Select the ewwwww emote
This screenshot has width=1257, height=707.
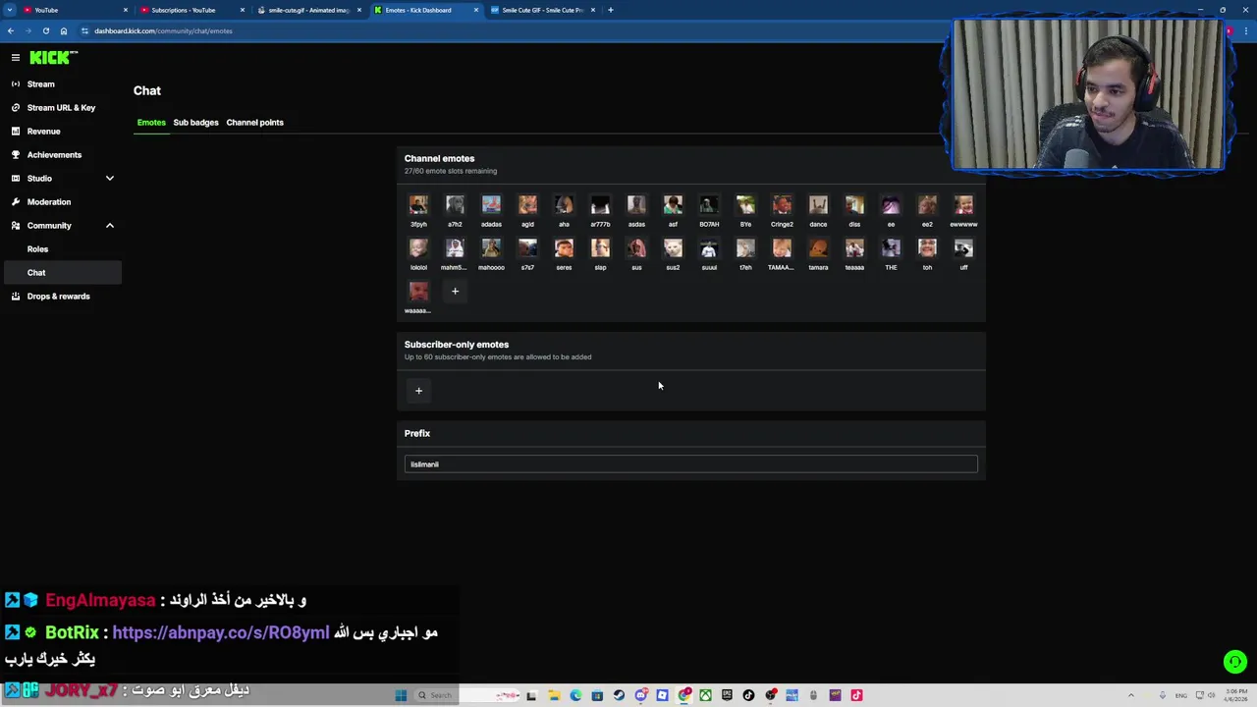(963, 205)
